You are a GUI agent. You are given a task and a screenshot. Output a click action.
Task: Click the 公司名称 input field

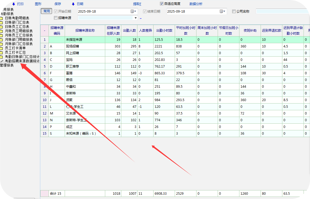[282, 12]
